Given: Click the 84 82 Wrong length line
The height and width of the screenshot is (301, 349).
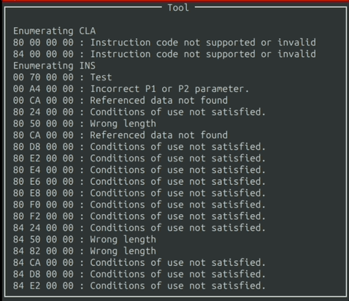Looking at the screenshot, I should click(x=85, y=251).
